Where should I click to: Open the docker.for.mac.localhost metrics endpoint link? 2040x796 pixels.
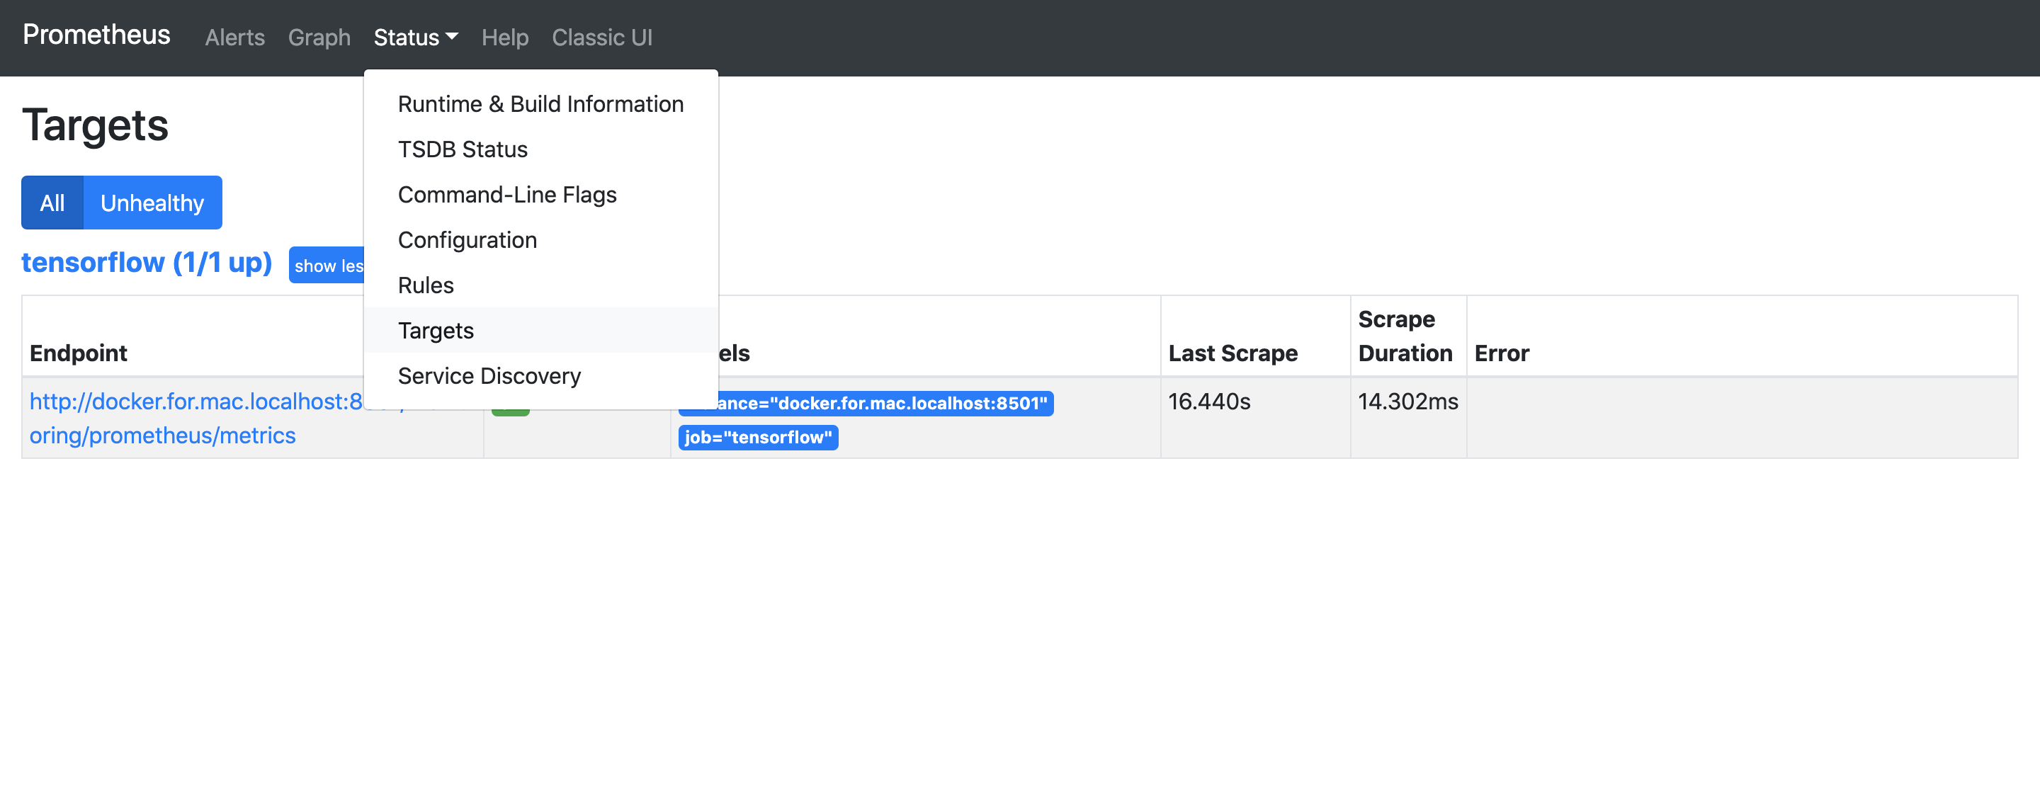click(195, 419)
